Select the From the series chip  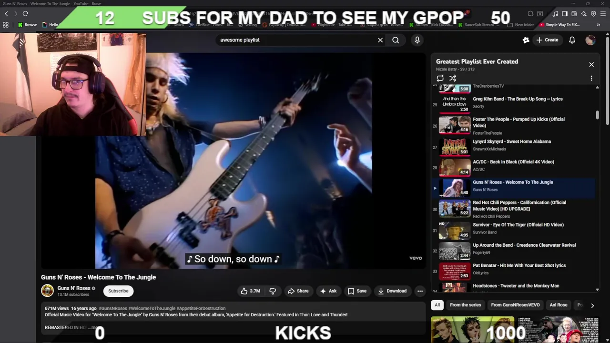(x=466, y=305)
